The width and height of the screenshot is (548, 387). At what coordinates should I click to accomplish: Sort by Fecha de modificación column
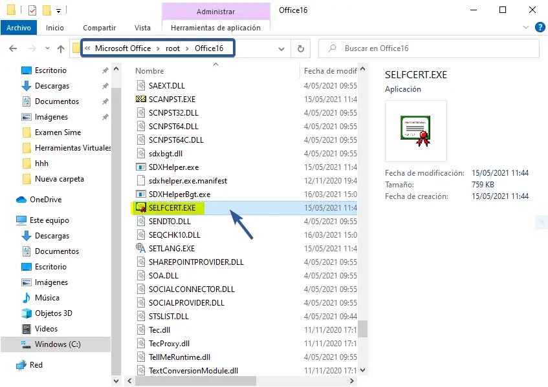point(330,71)
